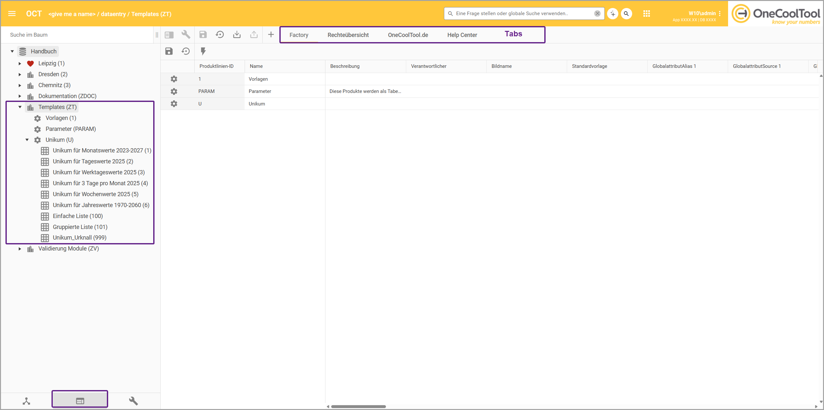Viewport: 824px width, 410px height.
Task: Click the gear icon in PARAM row
Action: [174, 91]
